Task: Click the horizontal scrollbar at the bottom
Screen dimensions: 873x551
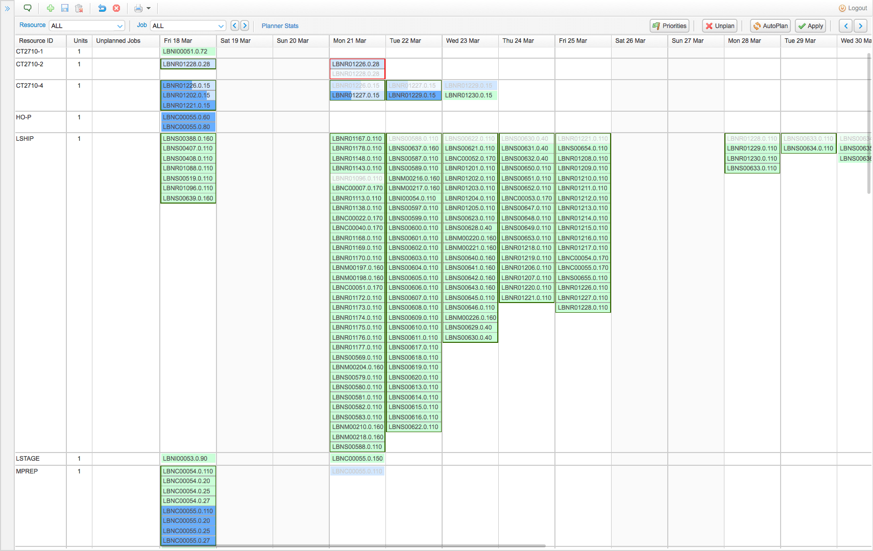Action: (379, 546)
